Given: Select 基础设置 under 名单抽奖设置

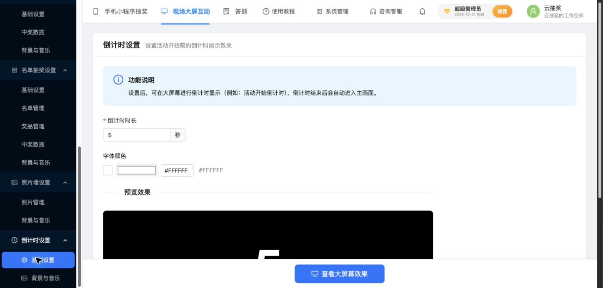Looking at the screenshot, I should click(33, 90).
